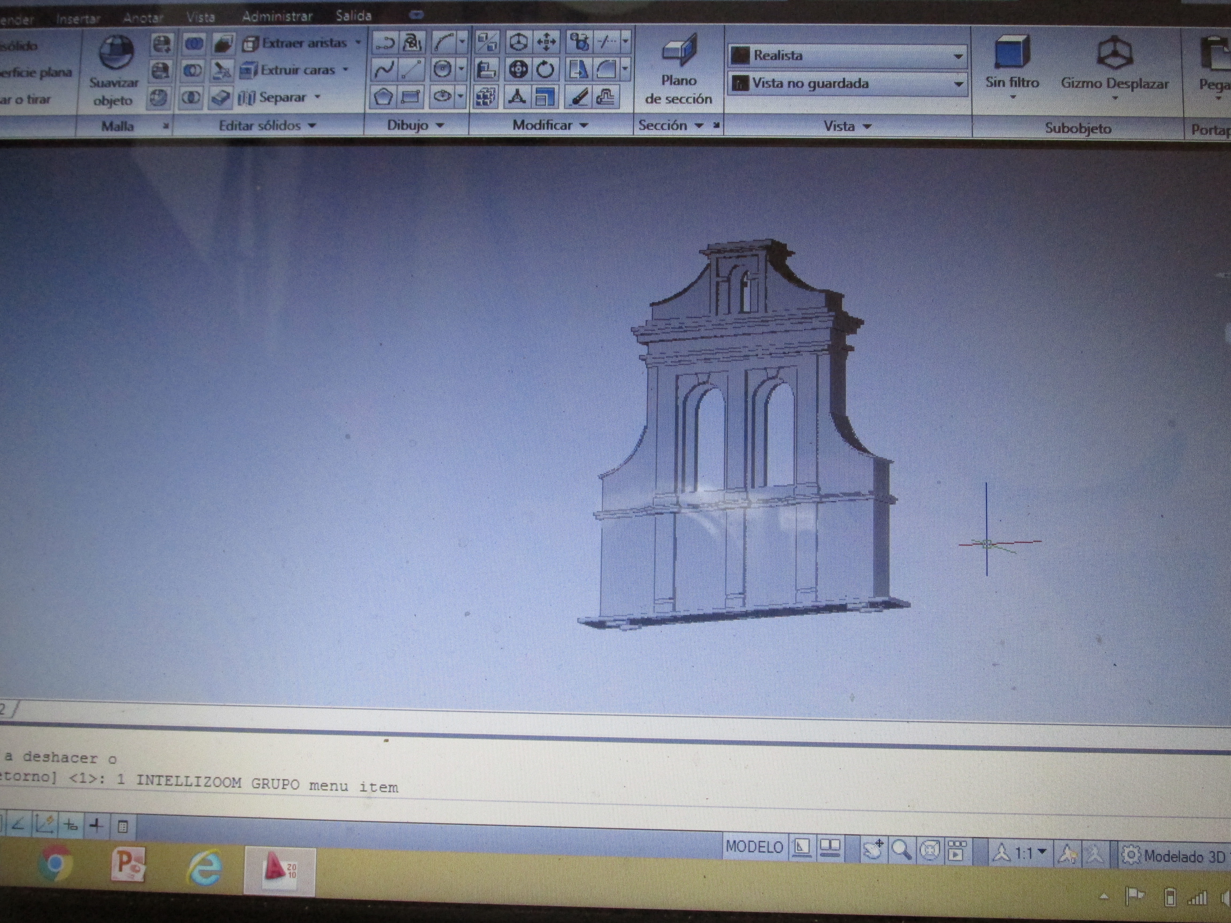Select the Arc drawing tool
This screenshot has height=923, width=1231.
coord(444,43)
